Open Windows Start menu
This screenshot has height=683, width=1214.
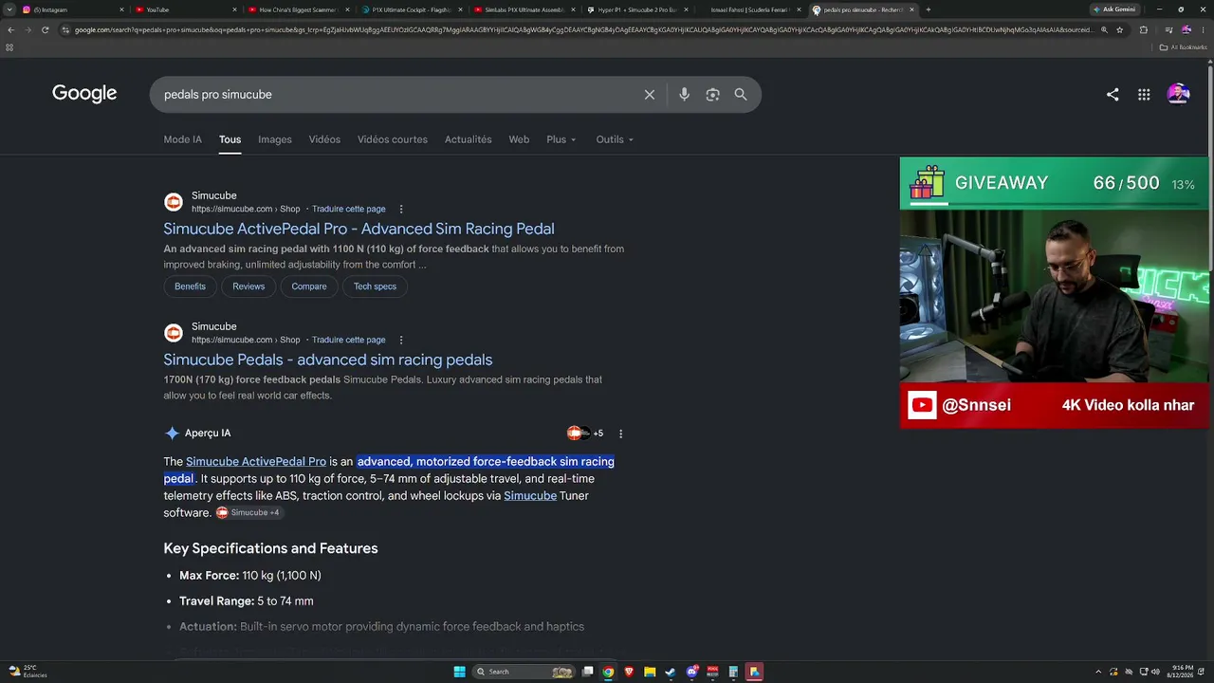[x=459, y=672]
